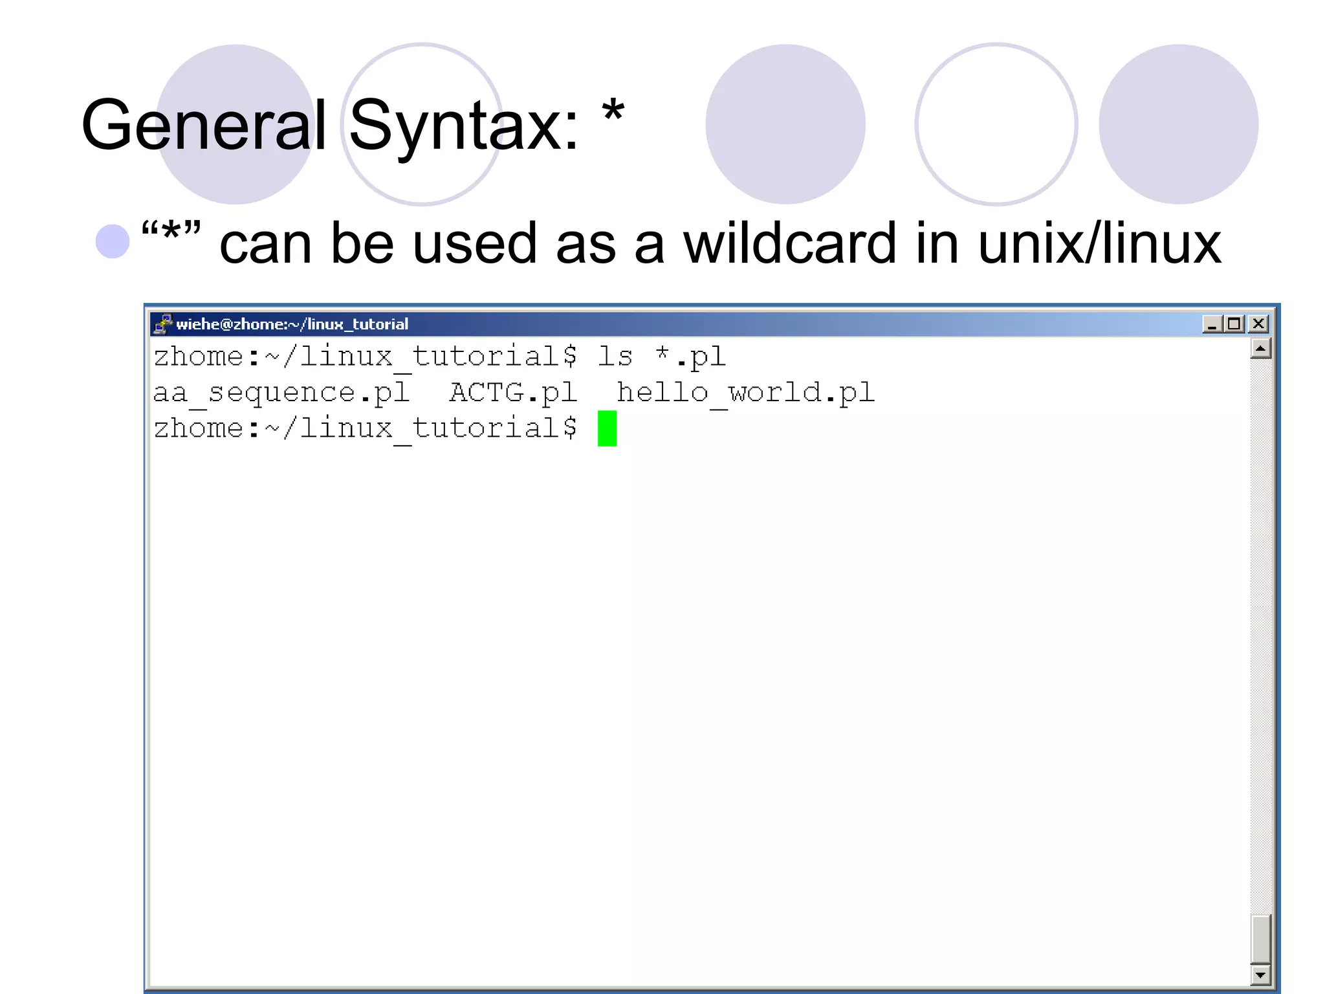Click the wiehe@zhome title bar text
The width and height of the screenshot is (1325, 994).
point(292,324)
